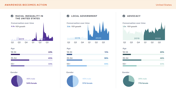Click the purple racial inequality conversation chart
176x90 pixels.
click(x=32, y=32)
